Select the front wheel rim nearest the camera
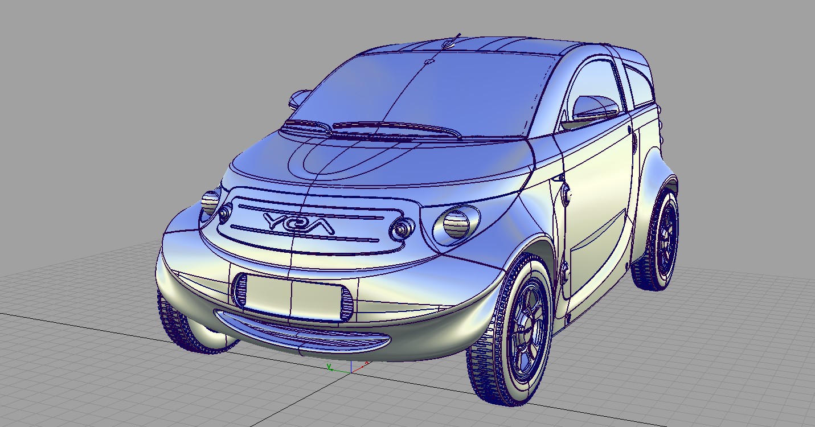This screenshot has width=815, height=427. [527, 331]
